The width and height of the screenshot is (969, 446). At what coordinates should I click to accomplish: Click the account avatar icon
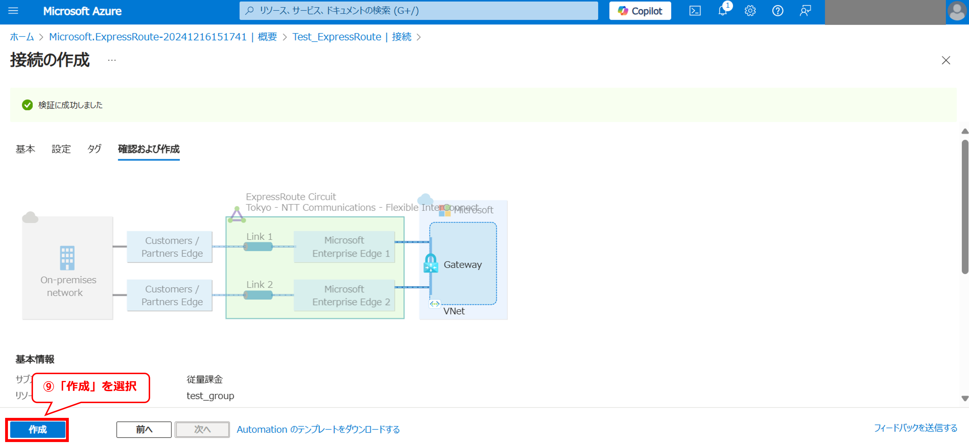(957, 11)
